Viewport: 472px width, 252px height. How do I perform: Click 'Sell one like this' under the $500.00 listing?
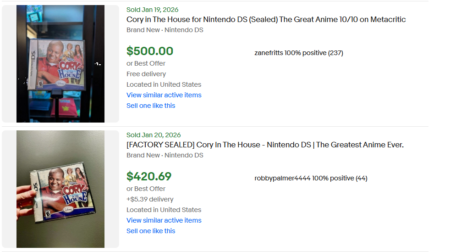[151, 106]
